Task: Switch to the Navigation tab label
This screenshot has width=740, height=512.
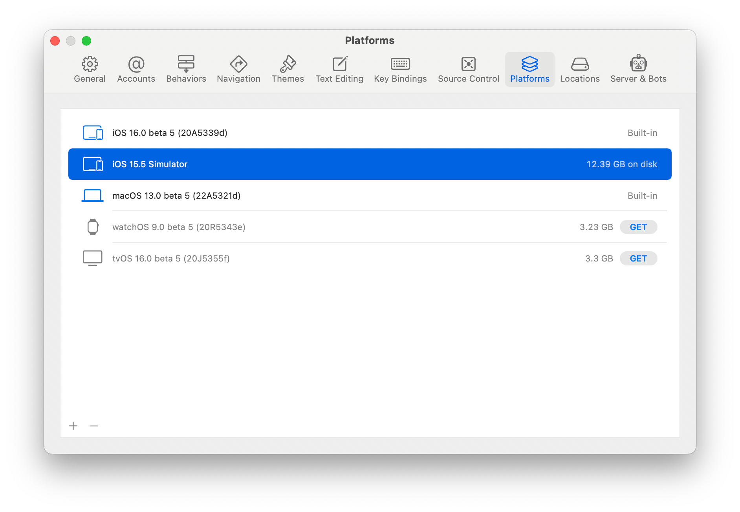Action: tap(239, 79)
